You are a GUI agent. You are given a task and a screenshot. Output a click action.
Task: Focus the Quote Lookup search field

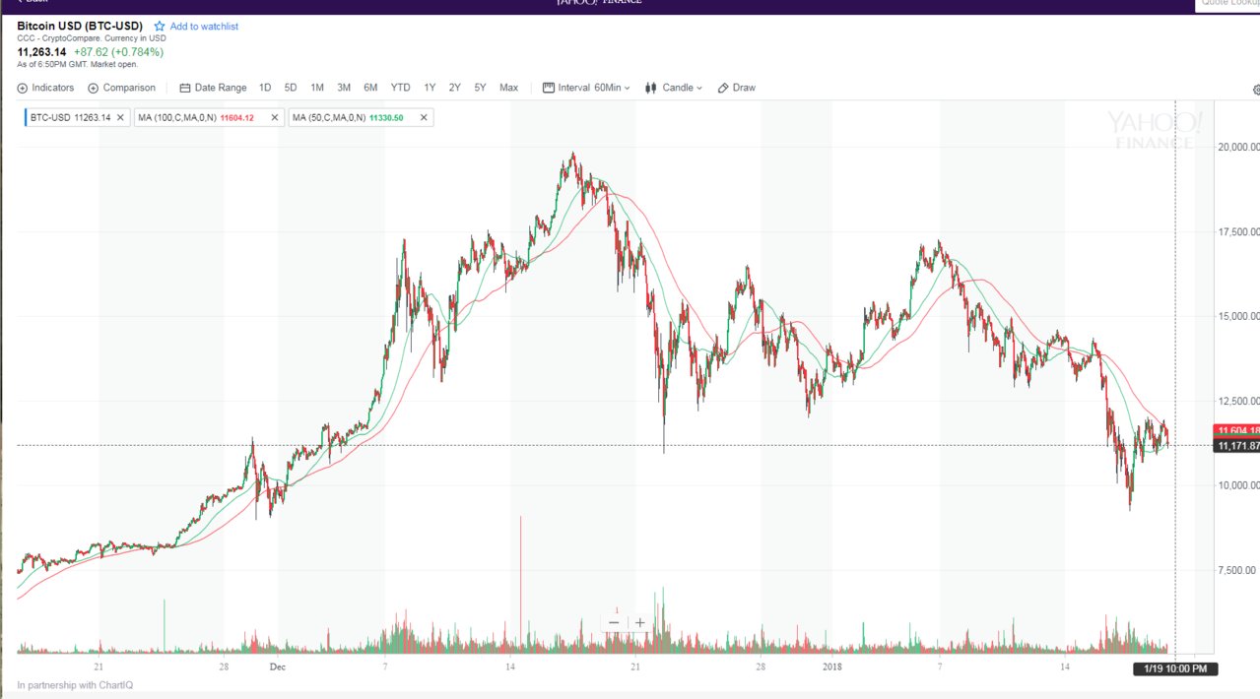(x=1227, y=5)
